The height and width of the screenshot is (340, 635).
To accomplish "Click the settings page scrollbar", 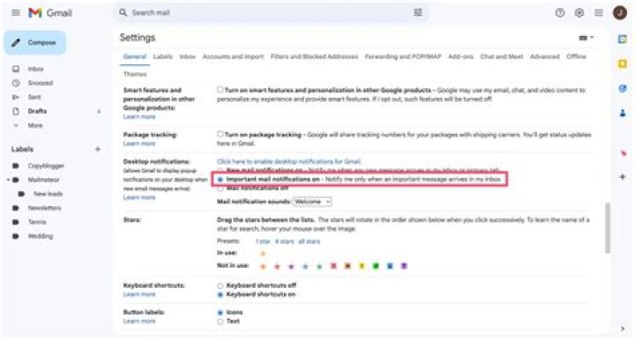I will (607, 228).
